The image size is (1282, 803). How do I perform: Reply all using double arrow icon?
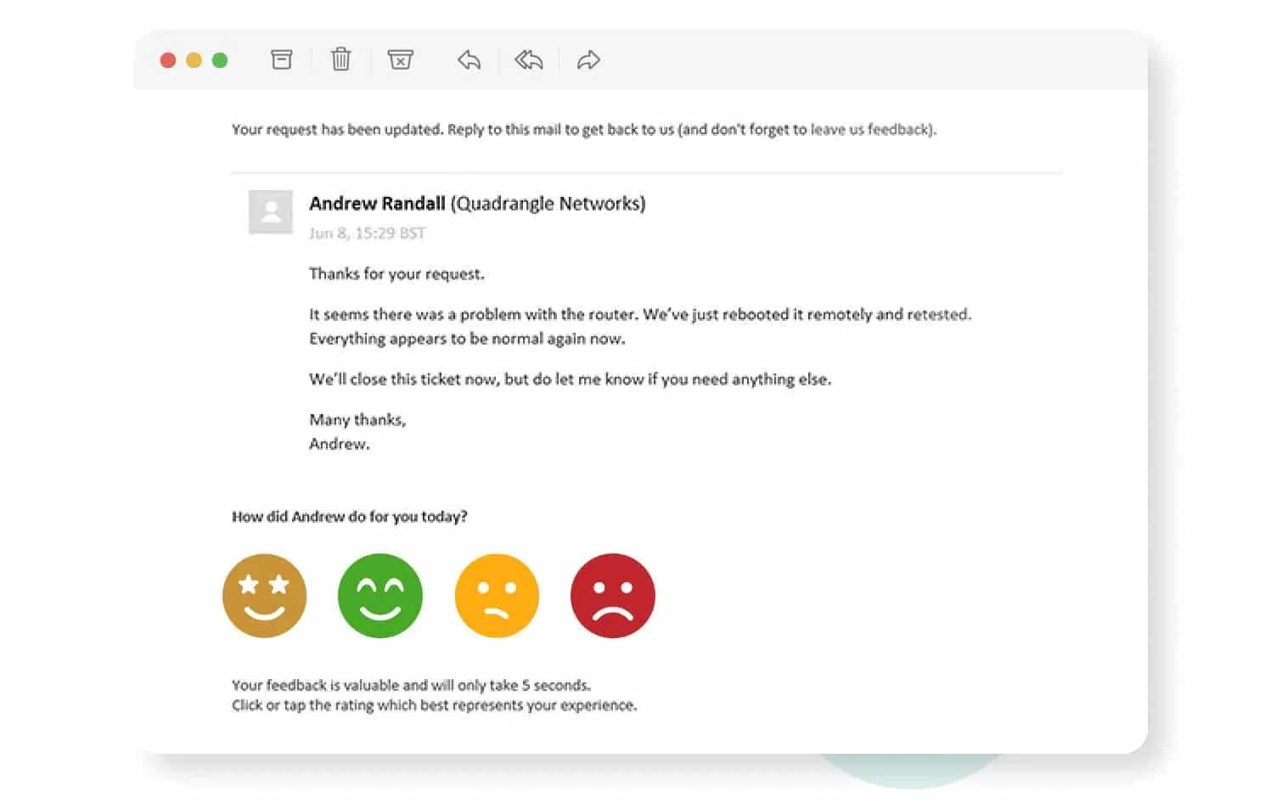(528, 60)
